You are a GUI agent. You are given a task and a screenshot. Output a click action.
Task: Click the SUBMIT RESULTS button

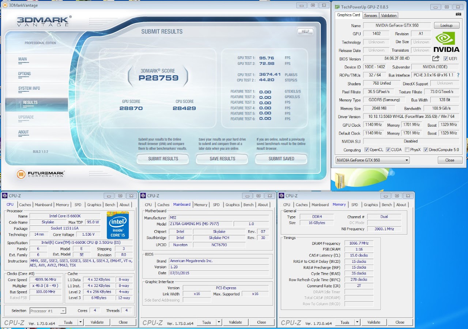pyautogui.click(x=163, y=159)
